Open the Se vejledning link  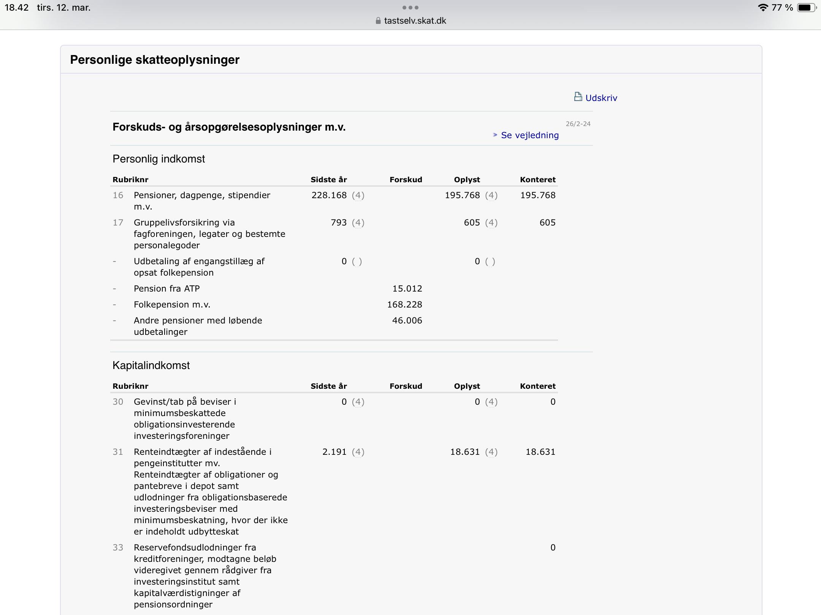click(x=529, y=135)
